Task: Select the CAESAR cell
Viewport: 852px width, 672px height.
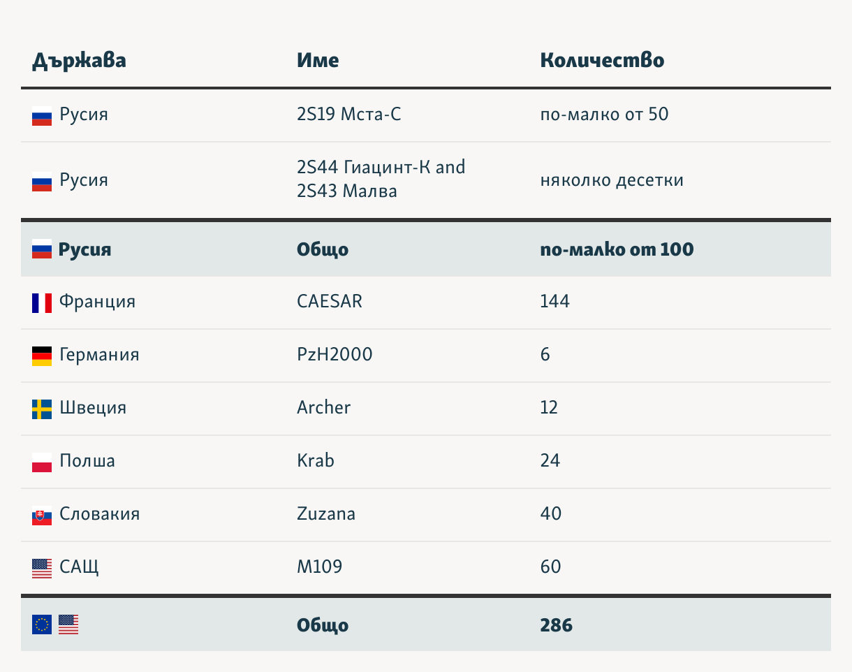Action: [x=330, y=302]
